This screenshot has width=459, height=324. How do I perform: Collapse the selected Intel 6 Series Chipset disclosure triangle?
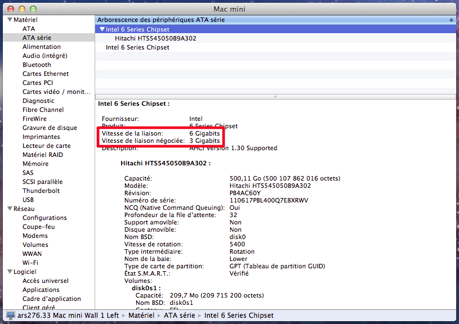pyautogui.click(x=102, y=29)
